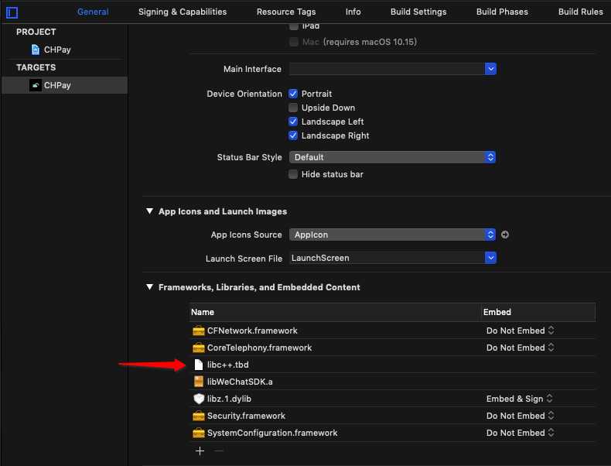Click the libc++.tbd file icon
Viewport: 611px width, 466px height.
198,365
